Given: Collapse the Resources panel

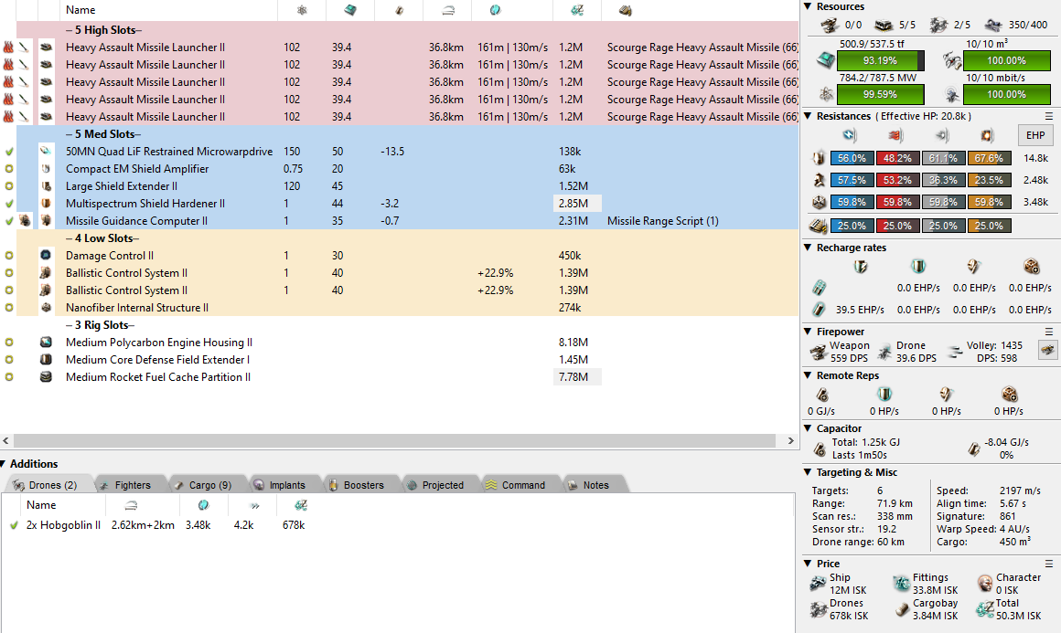Looking at the screenshot, I should pyautogui.click(x=808, y=7).
